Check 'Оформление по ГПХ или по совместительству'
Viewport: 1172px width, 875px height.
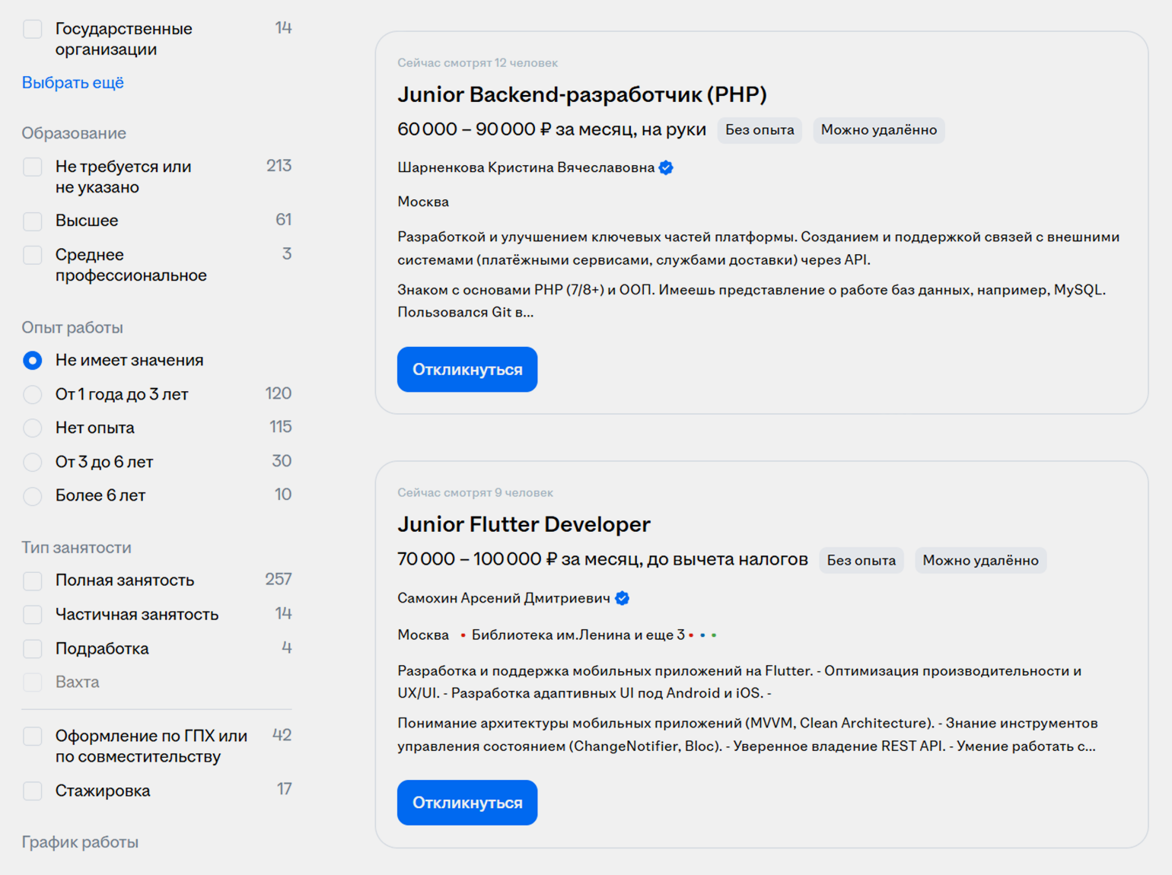coord(33,737)
